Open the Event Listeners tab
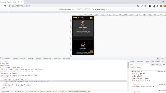Image resolution: width=166 pixels, height=93 pixels. point(156,61)
